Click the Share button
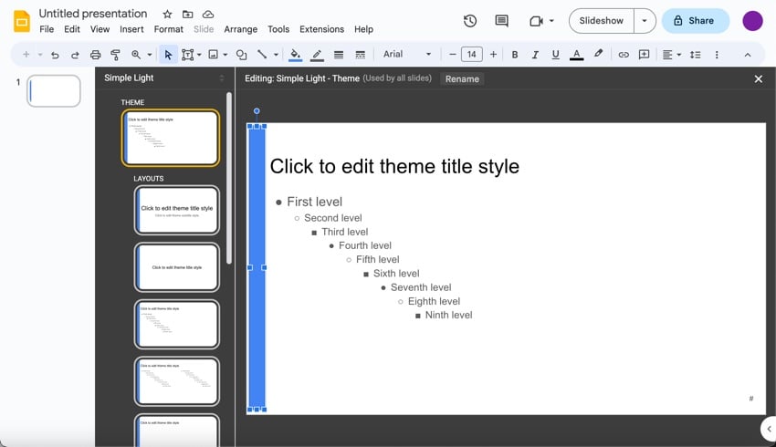 click(695, 21)
